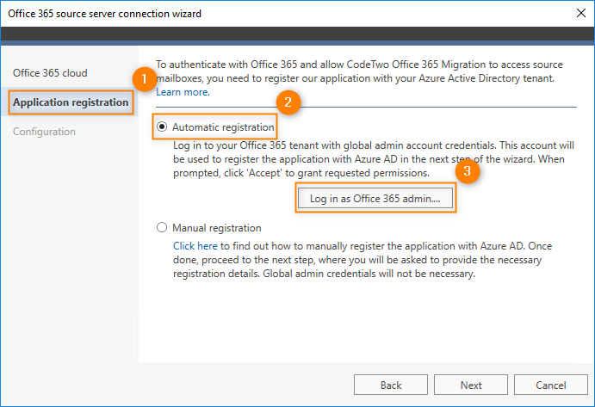Click the Log in as Office 365 admin button
This screenshot has height=407, width=595.
(x=375, y=199)
